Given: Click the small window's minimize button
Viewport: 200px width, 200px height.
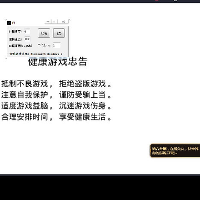Looking at the screenshot, I should [48, 22].
